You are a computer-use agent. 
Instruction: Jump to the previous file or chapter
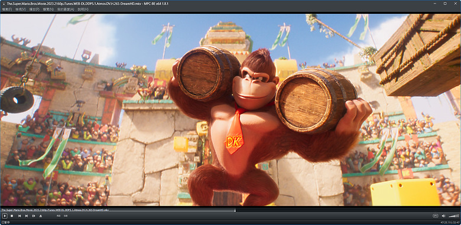[20, 216]
